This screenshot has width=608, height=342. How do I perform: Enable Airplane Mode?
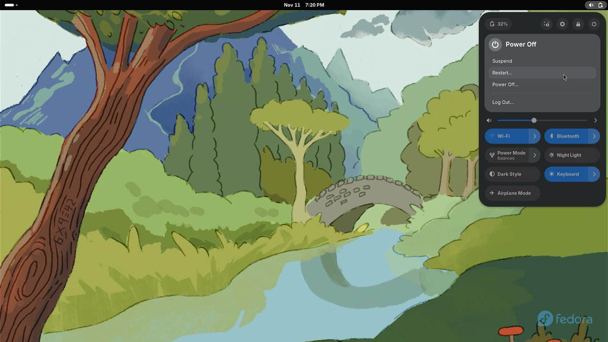click(x=512, y=193)
